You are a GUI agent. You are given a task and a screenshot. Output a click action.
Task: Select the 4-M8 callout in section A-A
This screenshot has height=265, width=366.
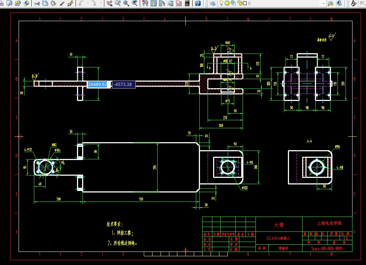(340, 168)
